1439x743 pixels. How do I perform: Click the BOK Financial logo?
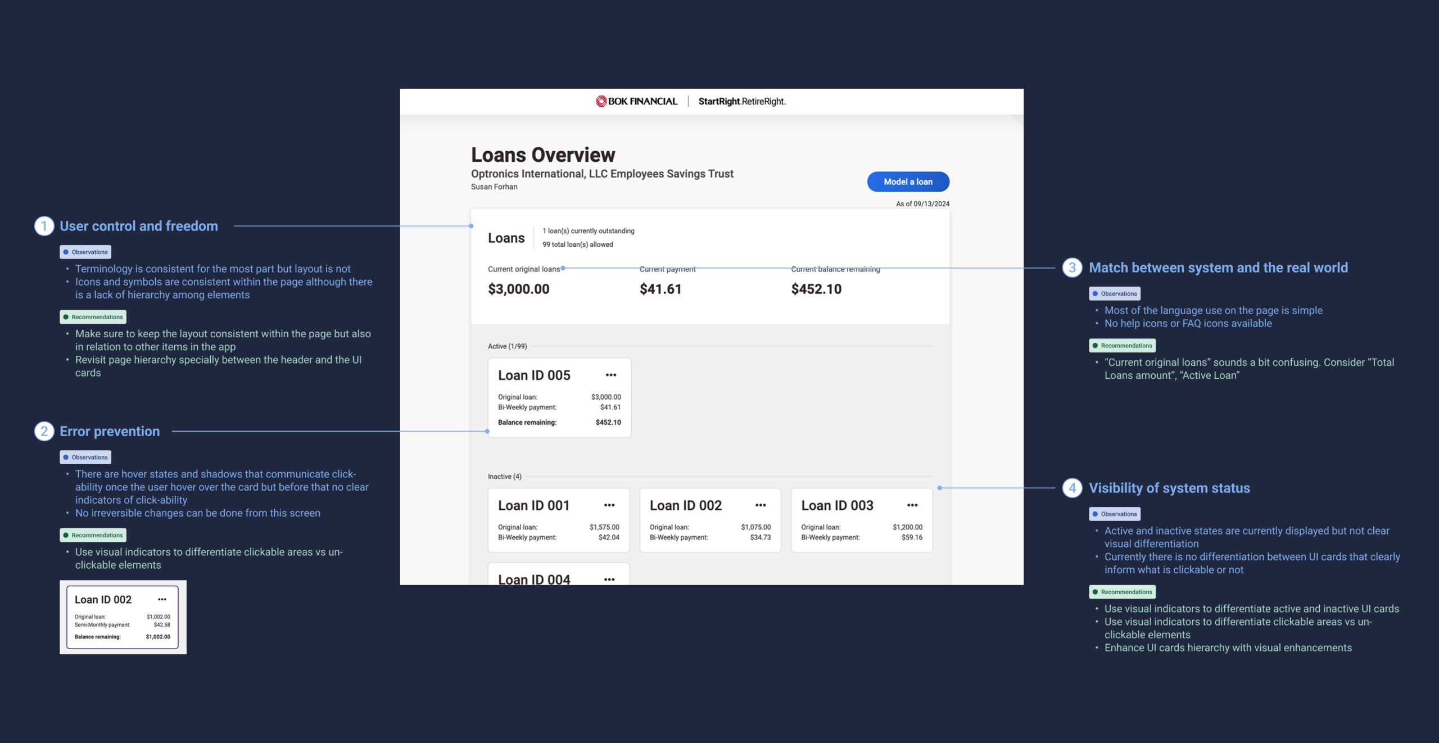[636, 101]
